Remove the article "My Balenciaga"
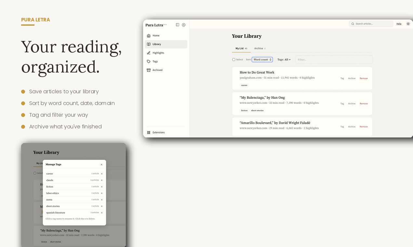The height and width of the screenshot is (247, 413). click(x=364, y=103)
